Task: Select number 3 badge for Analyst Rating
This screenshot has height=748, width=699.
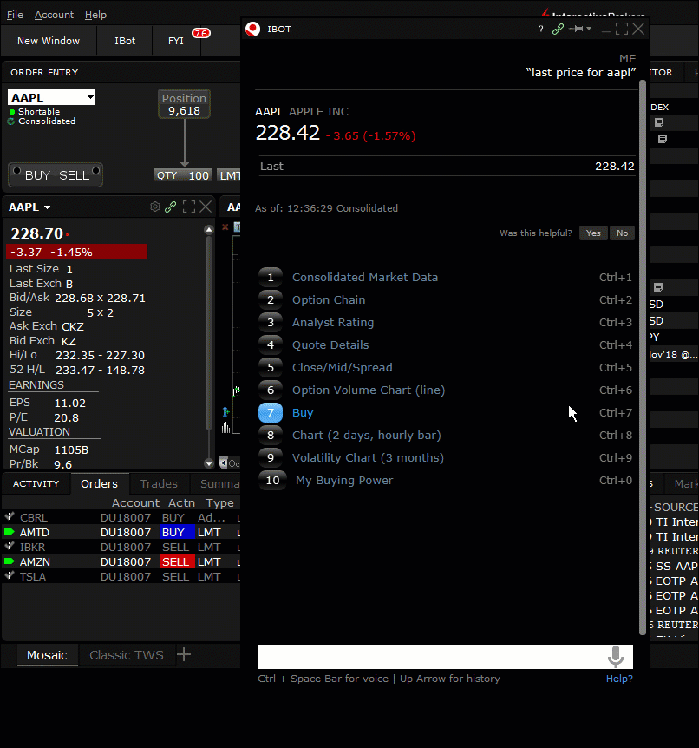Action: [x=271, y=323]
